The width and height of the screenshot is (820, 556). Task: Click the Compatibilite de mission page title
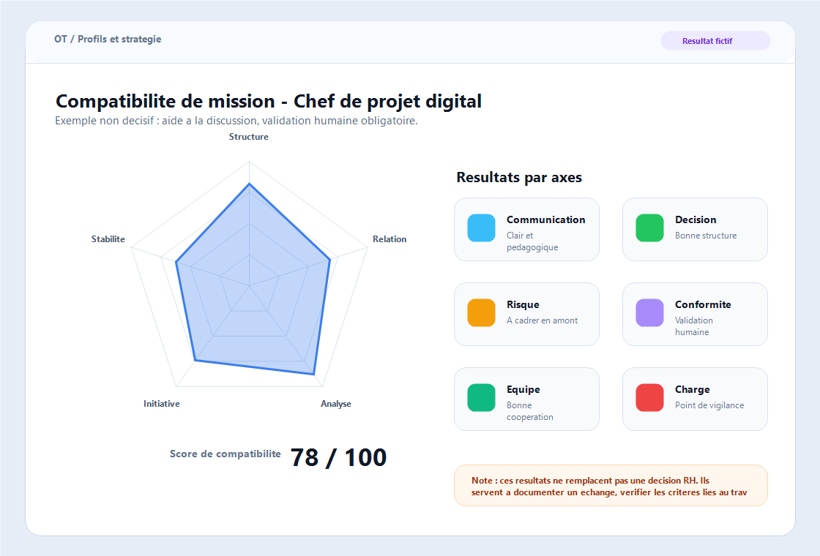[x=269, y=101]
